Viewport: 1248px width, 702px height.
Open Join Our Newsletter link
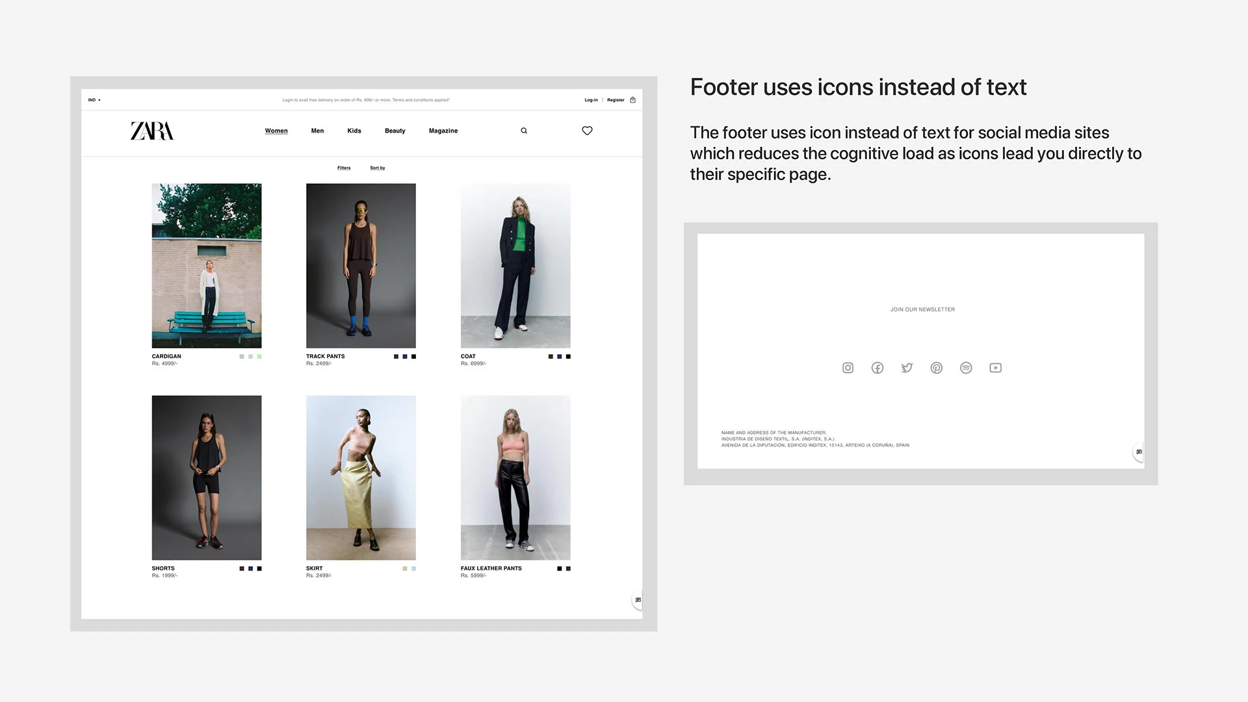(x=922, y=309)
